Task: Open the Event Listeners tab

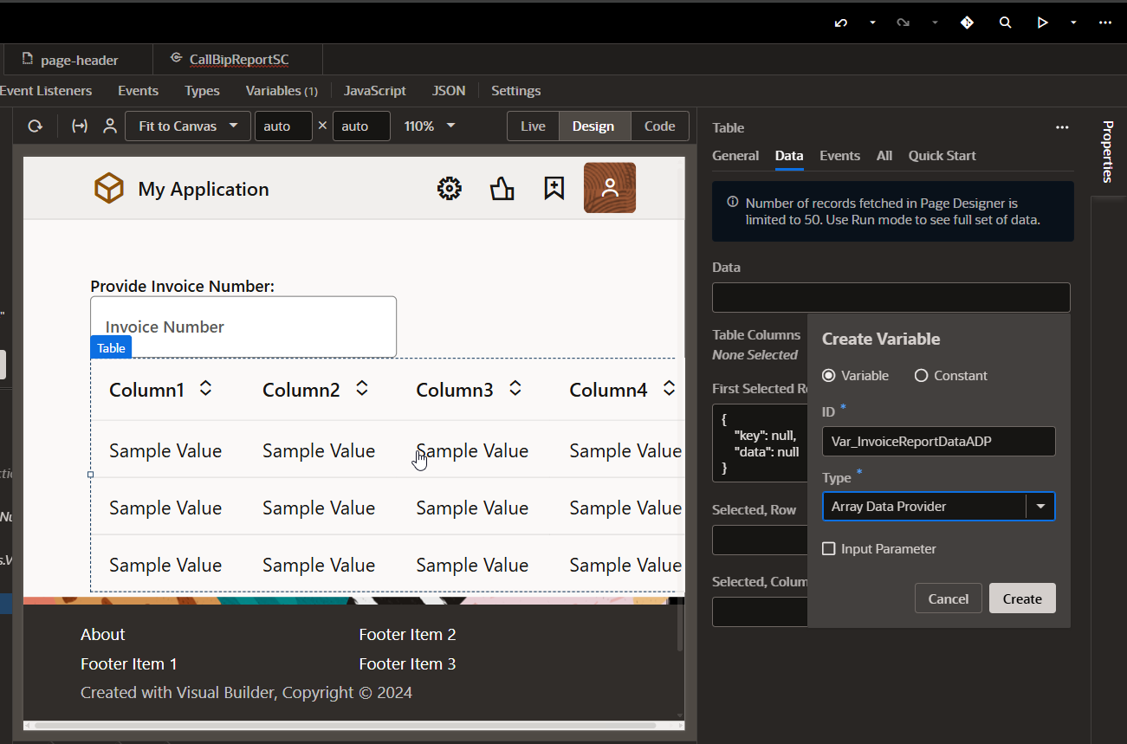Action: point(46,90)
